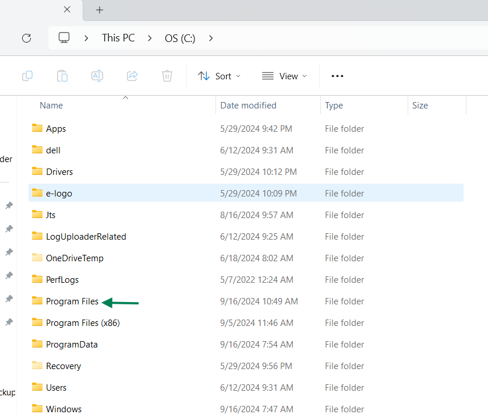Screen dimensions: 488x414
Task: Select the Program Files (x86) folder icon
Action: coord(37,322)
